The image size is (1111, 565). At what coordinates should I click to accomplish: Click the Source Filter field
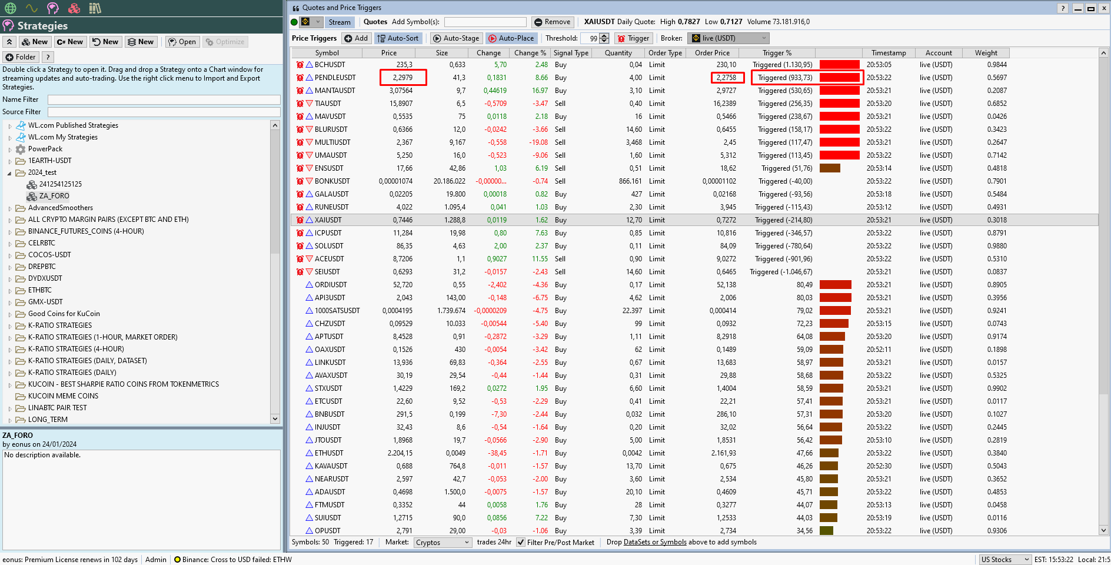(164, 112)
